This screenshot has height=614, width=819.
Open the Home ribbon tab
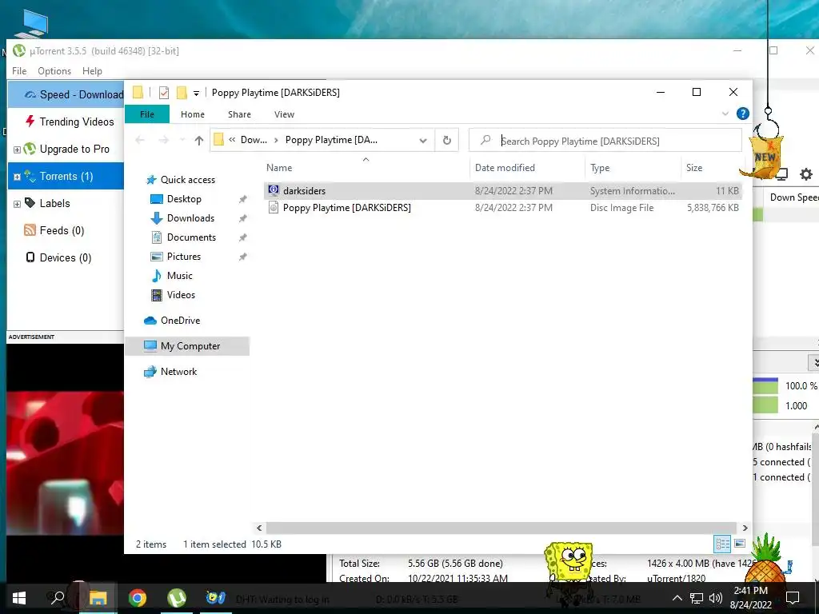(193, 114)
